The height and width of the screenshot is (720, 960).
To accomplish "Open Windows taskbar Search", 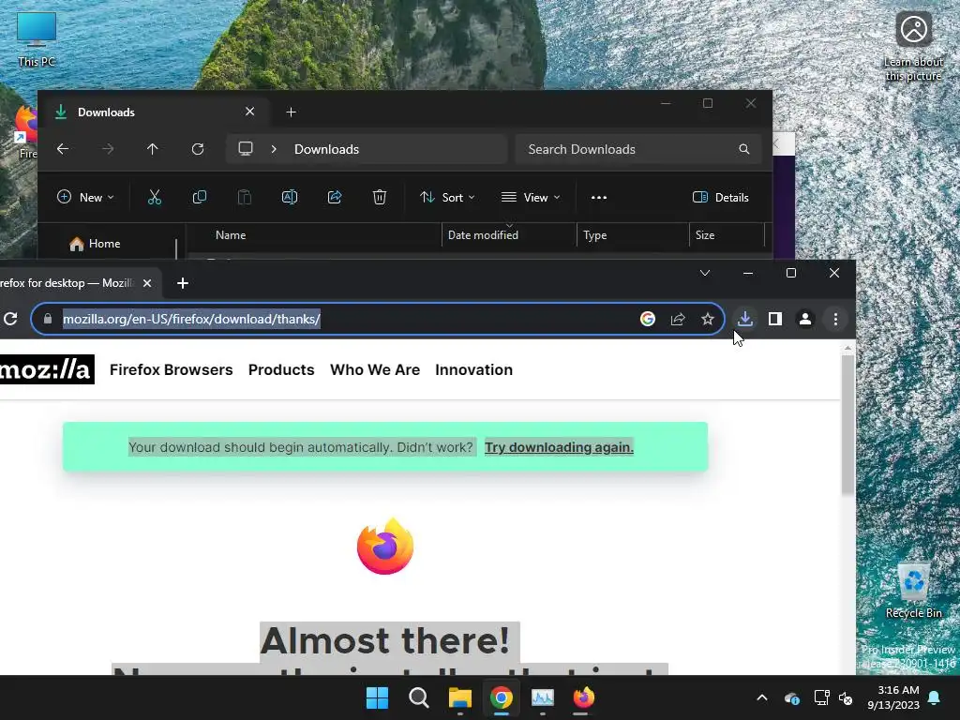I will pyautogui.click(x=419, y=697).
